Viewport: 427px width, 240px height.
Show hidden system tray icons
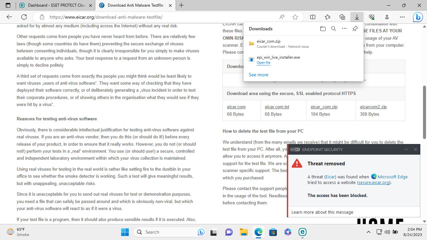coord(369,232)
